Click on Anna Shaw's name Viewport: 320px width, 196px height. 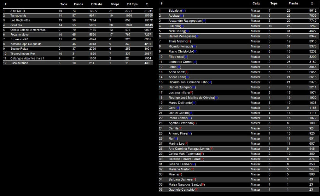(177, 72)
